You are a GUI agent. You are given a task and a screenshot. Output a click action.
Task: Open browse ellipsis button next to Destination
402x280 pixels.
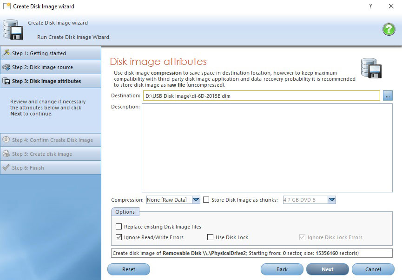click(388, 95)
